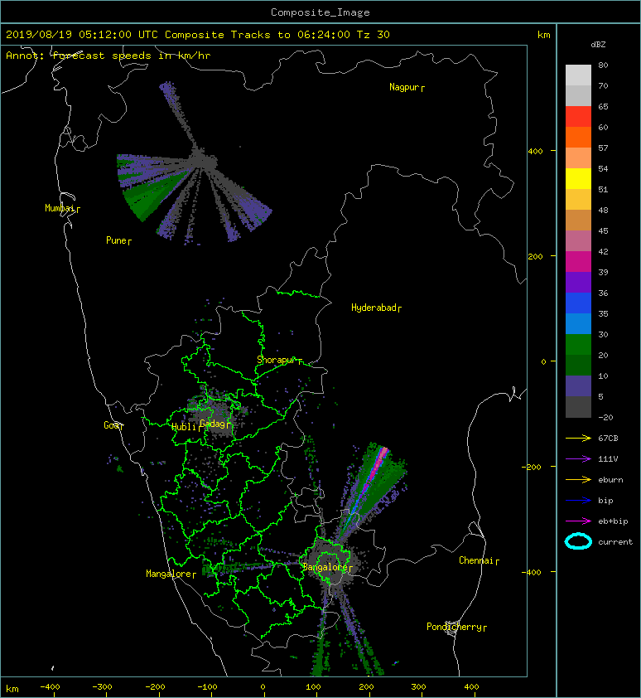Click the 2019/08/19 05:12:00 UTC timestamp
The image size is (641, 698).
[82, 35]
